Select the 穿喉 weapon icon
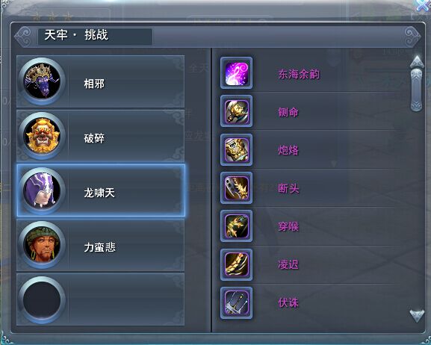 click(236, 226)
